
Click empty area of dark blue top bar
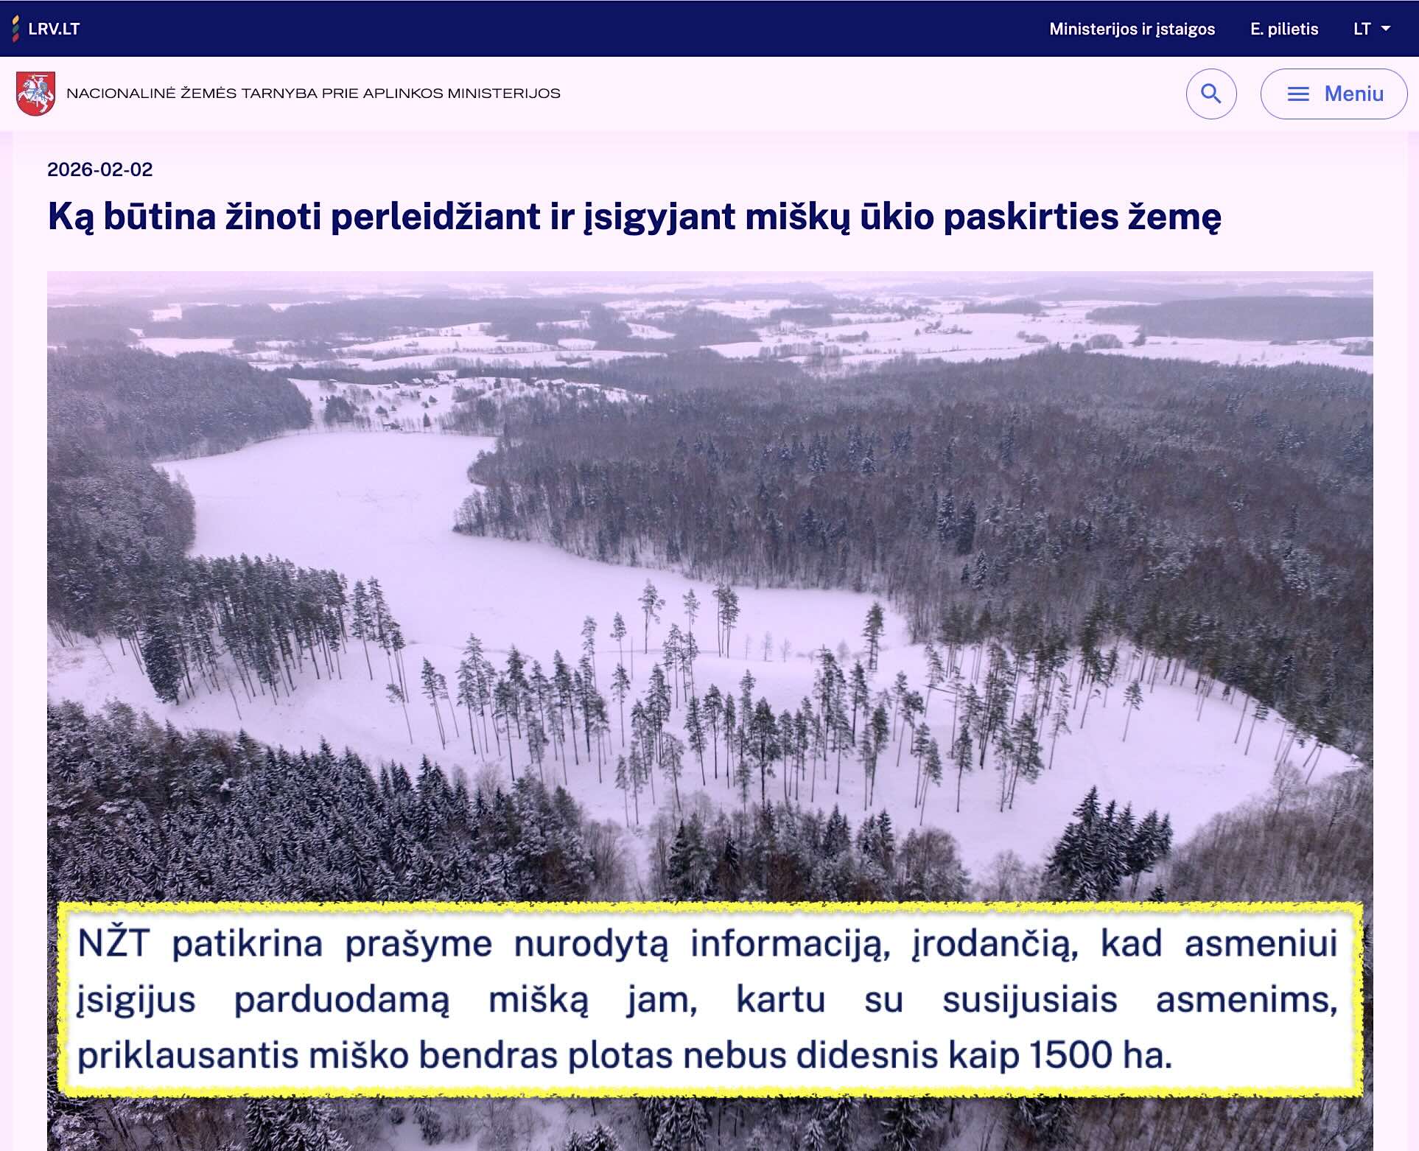(560, 29)
